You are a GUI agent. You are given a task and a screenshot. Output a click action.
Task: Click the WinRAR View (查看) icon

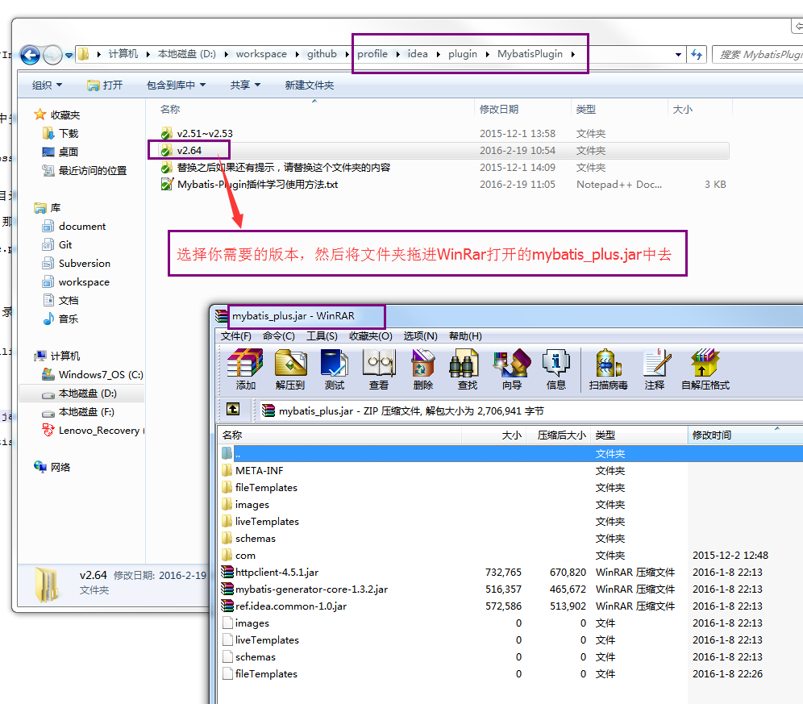click(379, 369)
